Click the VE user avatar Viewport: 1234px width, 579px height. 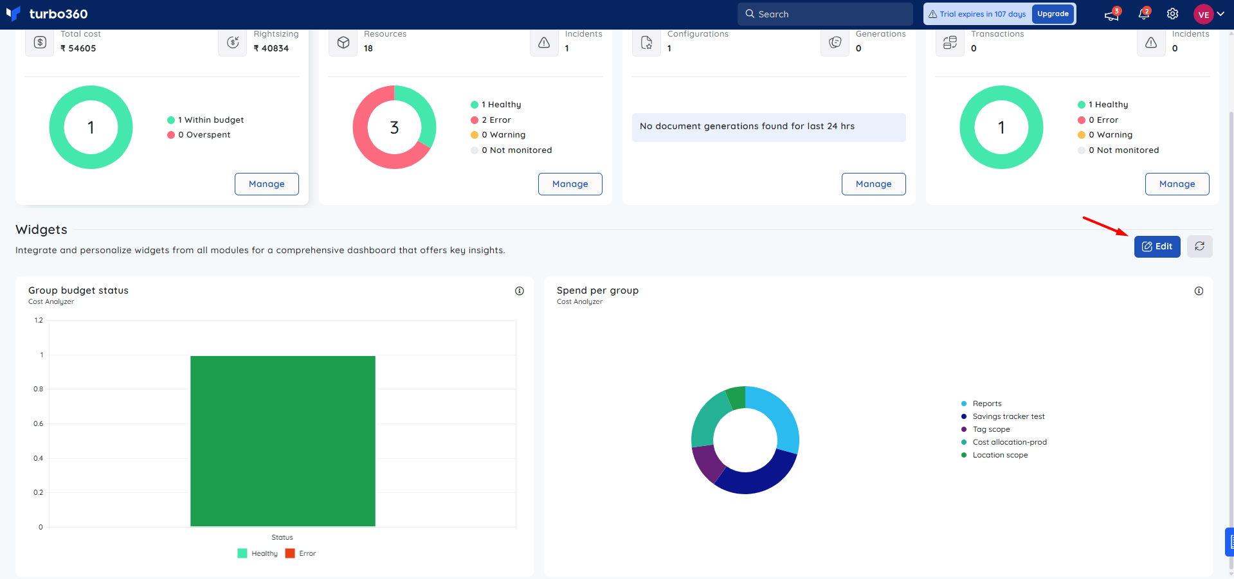[1203, 14]
